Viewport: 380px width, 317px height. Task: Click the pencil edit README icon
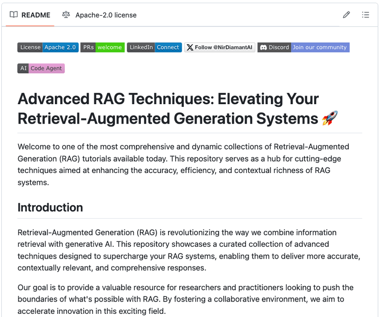tap(346, 15)
